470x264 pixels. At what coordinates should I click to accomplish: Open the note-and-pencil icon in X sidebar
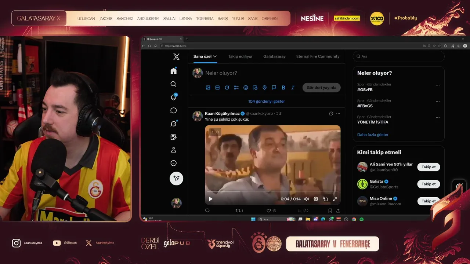tap(174, 137)
